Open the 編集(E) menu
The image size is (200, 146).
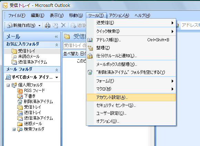[38, 15]
